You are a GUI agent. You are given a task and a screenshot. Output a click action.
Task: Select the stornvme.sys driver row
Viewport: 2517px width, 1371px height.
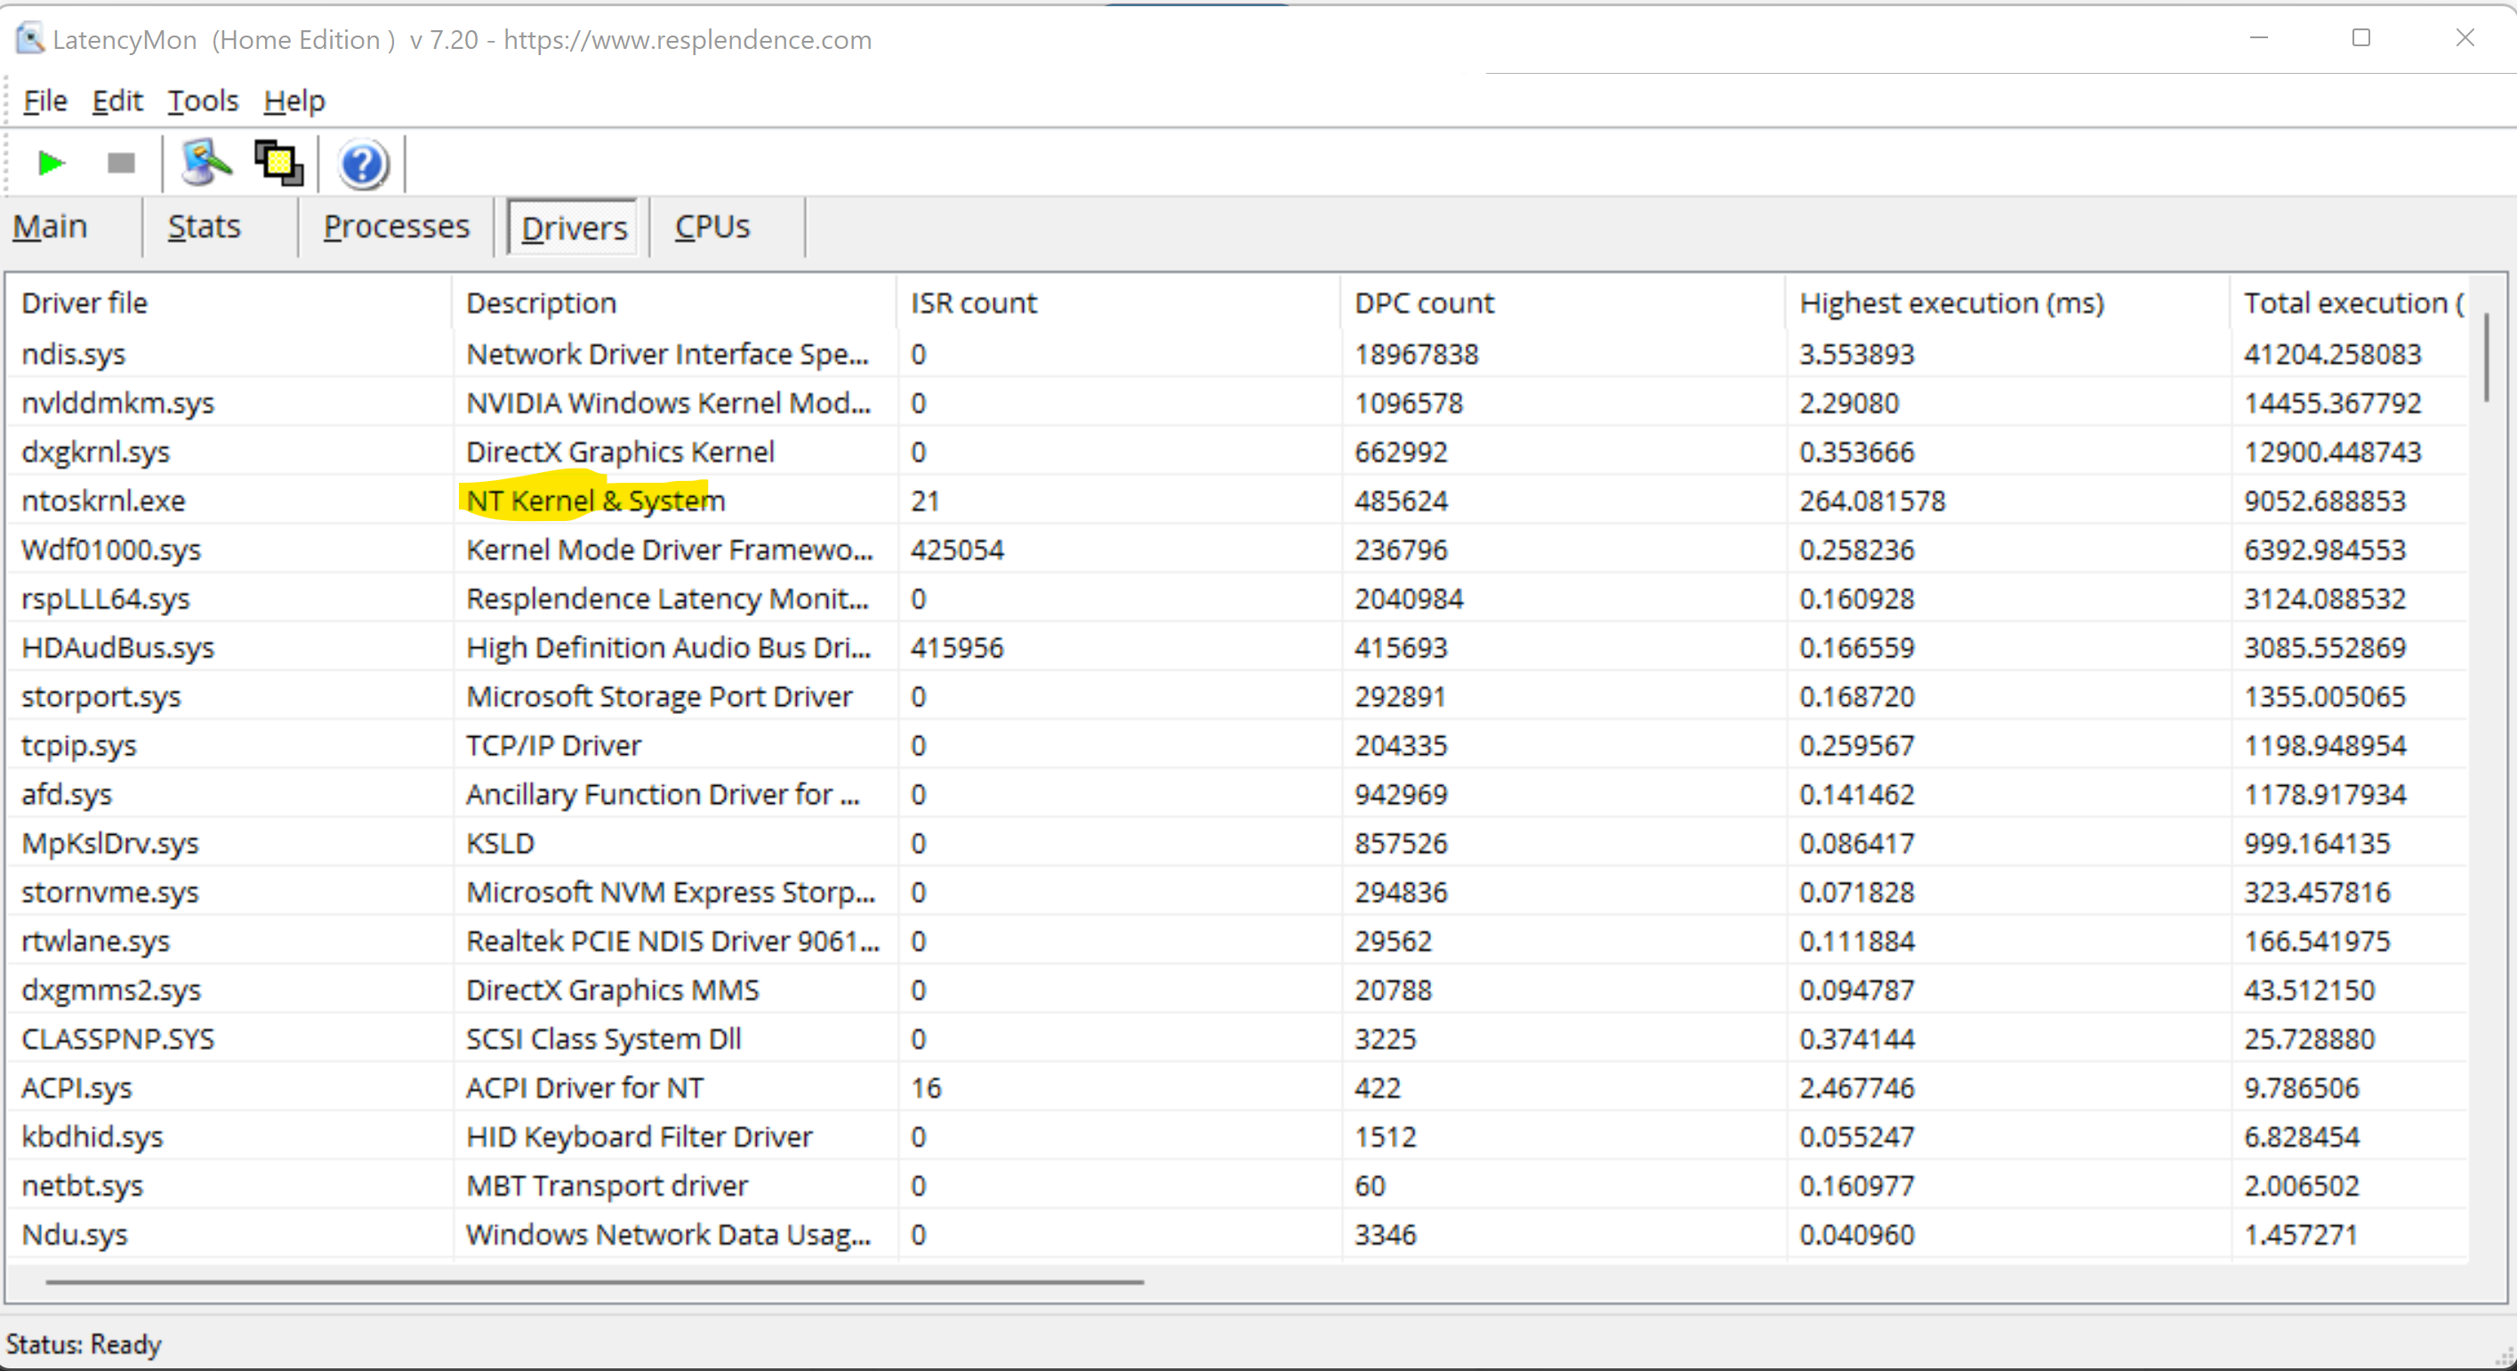[x=1239, y=892]
